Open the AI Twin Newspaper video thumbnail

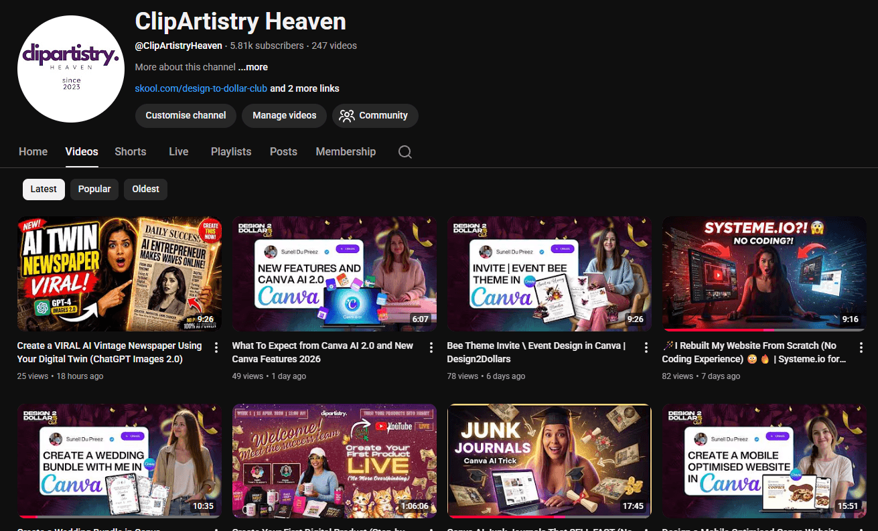click(x=119, y=274)
